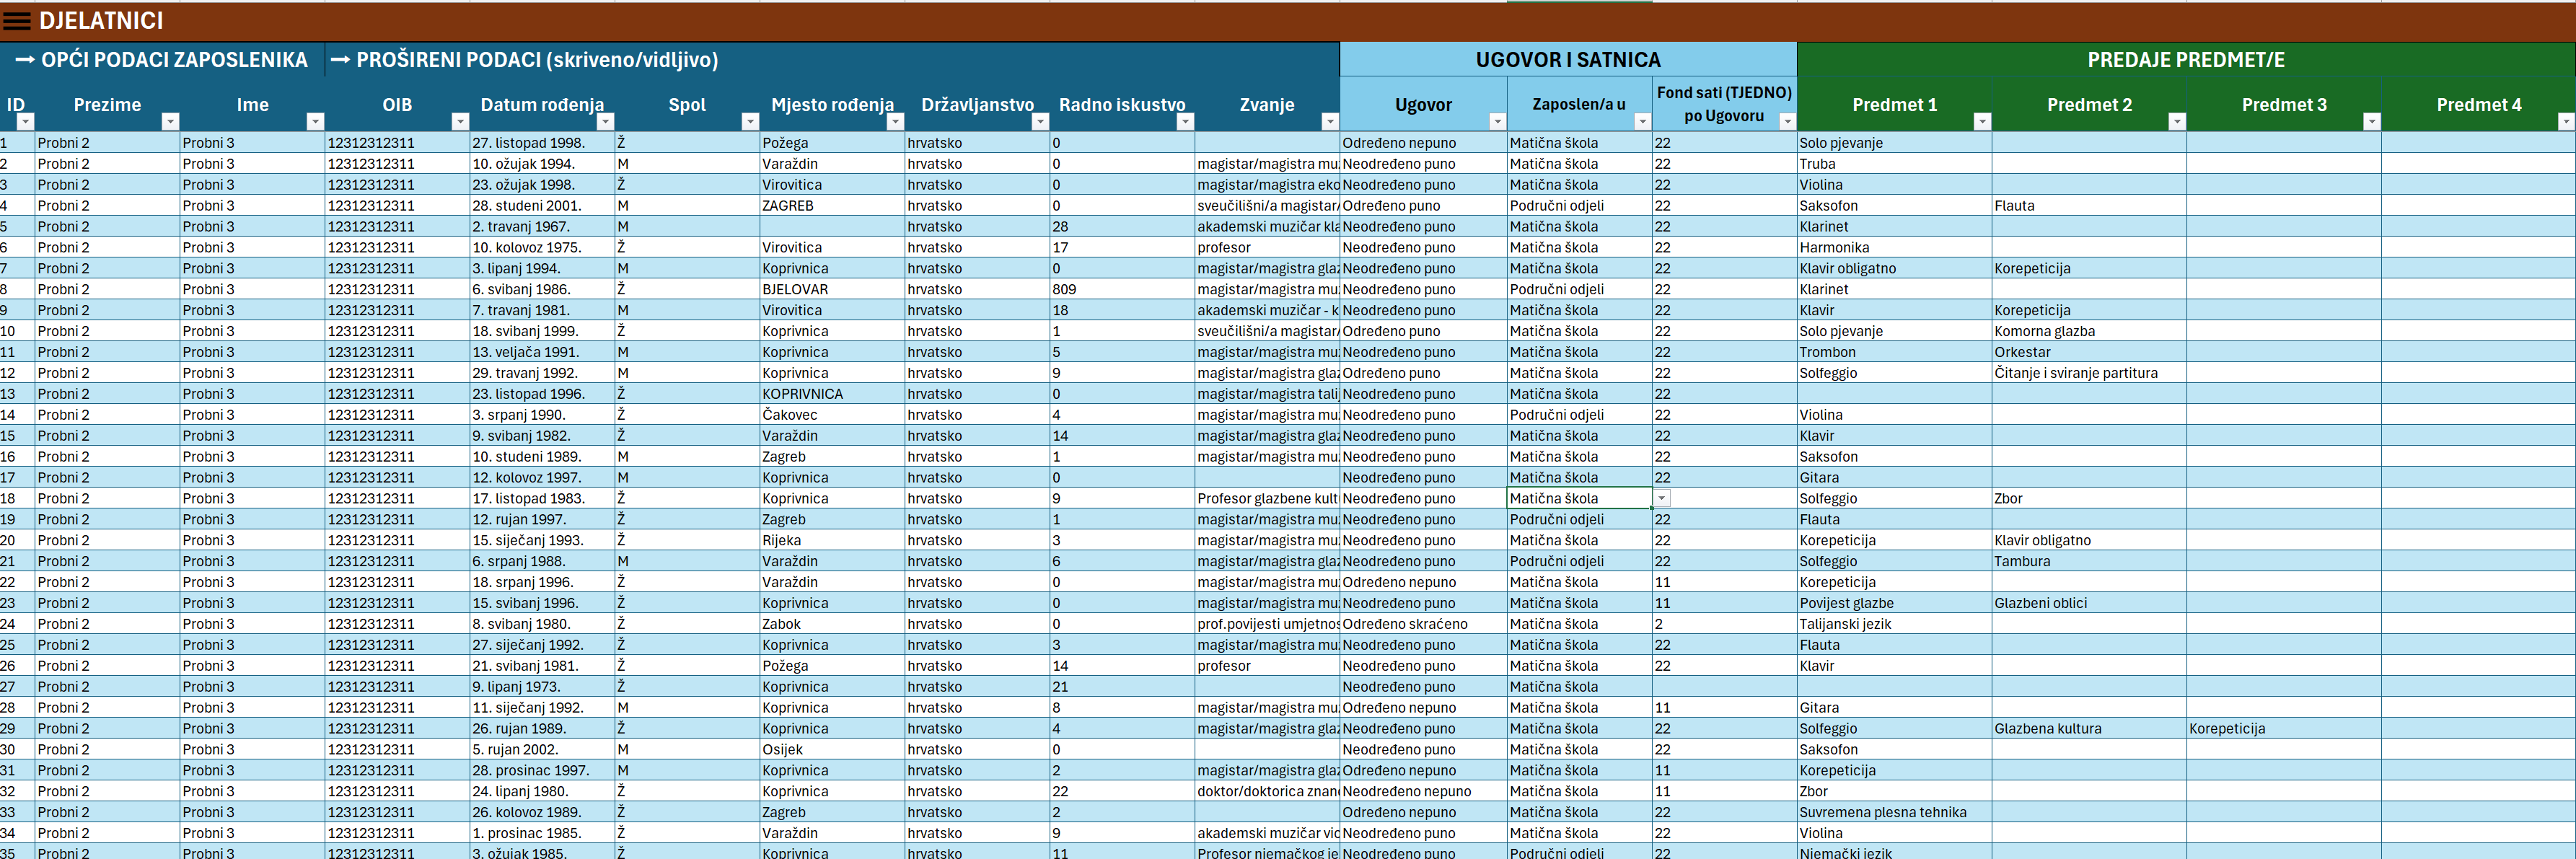
Task: Select the title cell 'prof.povijesti umjetnos'
Action: point(1267,624)
